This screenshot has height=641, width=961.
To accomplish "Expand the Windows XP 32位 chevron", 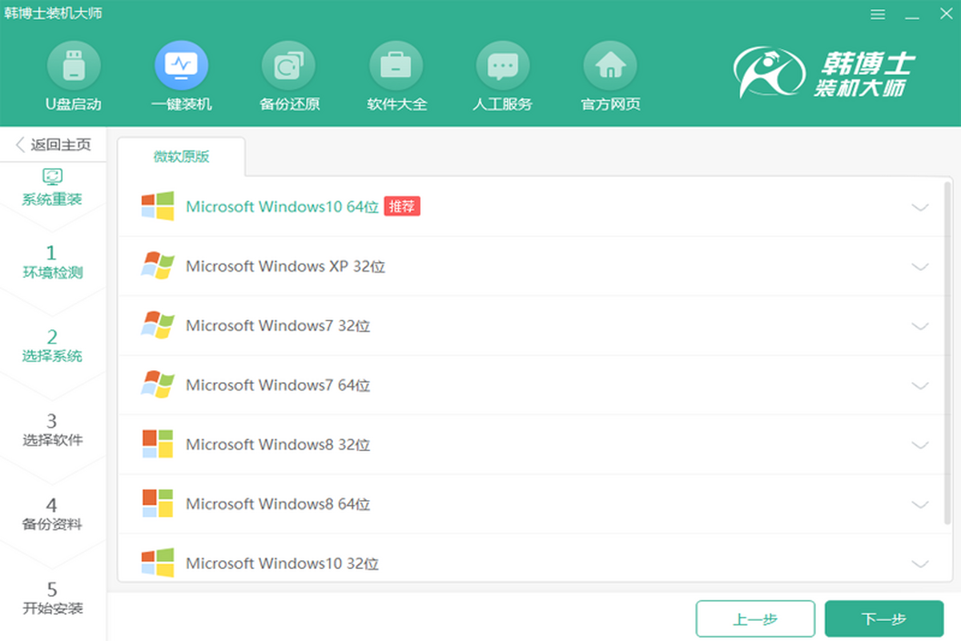I will pyautogui.click(x=920, y=267).
